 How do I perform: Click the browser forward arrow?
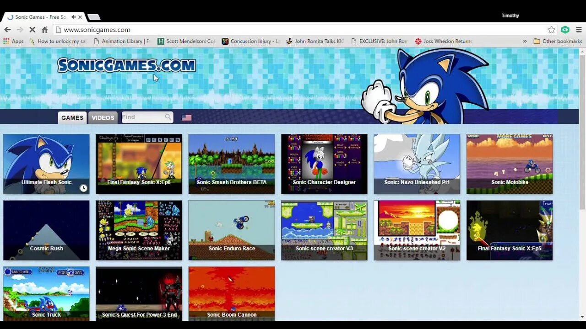(x=20, y=30)
